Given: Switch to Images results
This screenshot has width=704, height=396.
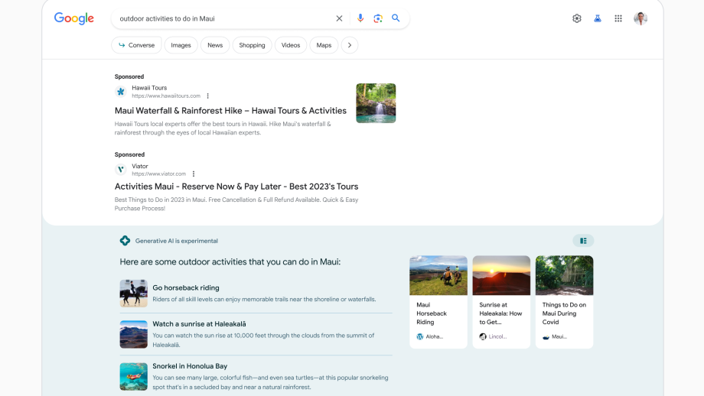Looking at the screenshot, I should coord(181,45).
